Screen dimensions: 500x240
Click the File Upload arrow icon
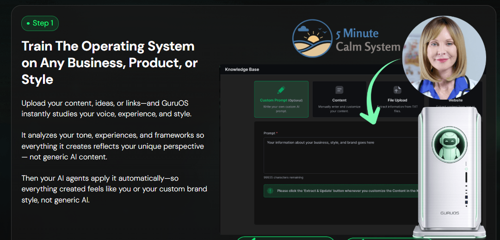tap(397, 90)
